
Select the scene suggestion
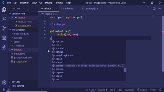coord(89,62)
